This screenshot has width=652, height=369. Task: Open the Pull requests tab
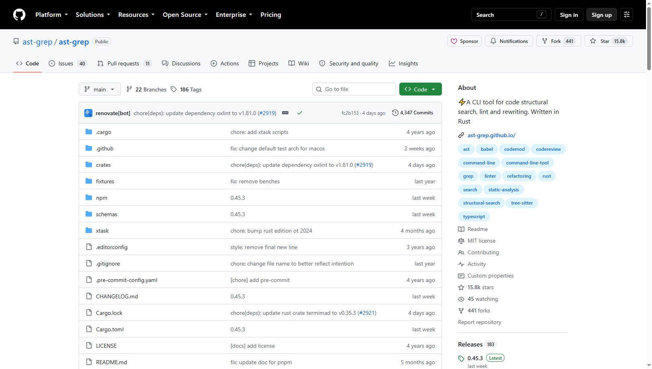point(125,64)
